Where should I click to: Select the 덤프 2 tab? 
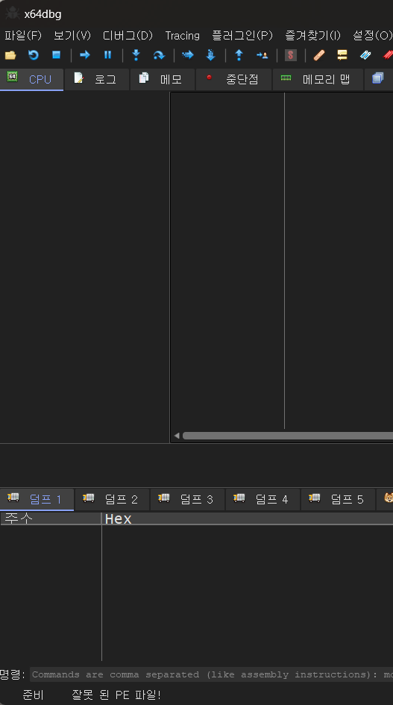click(x=112, y=499)
